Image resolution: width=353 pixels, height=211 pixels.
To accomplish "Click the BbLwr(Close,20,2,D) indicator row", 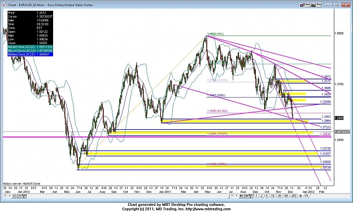I will pyautogui.click(x=30, y=51).
